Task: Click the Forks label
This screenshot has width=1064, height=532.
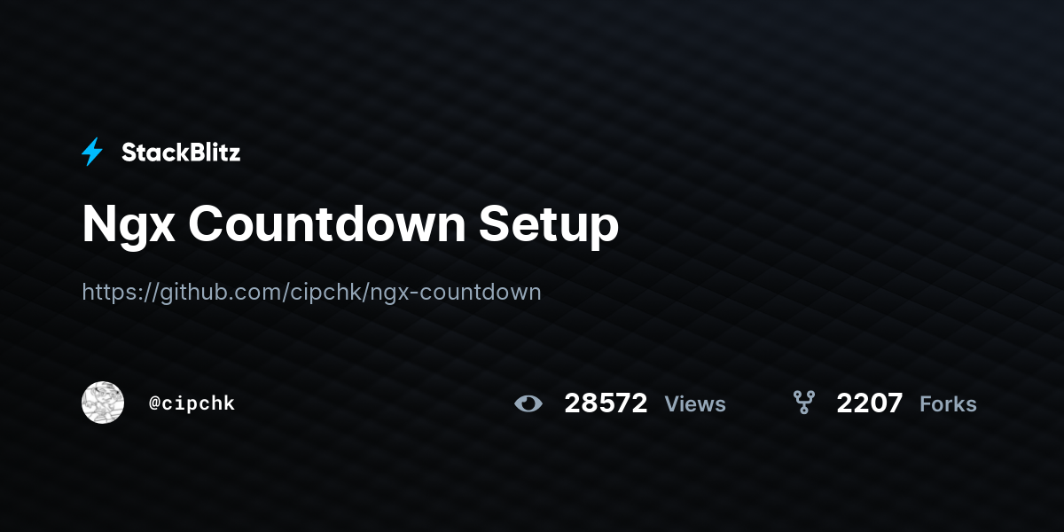Action: (x=948, y=403)
